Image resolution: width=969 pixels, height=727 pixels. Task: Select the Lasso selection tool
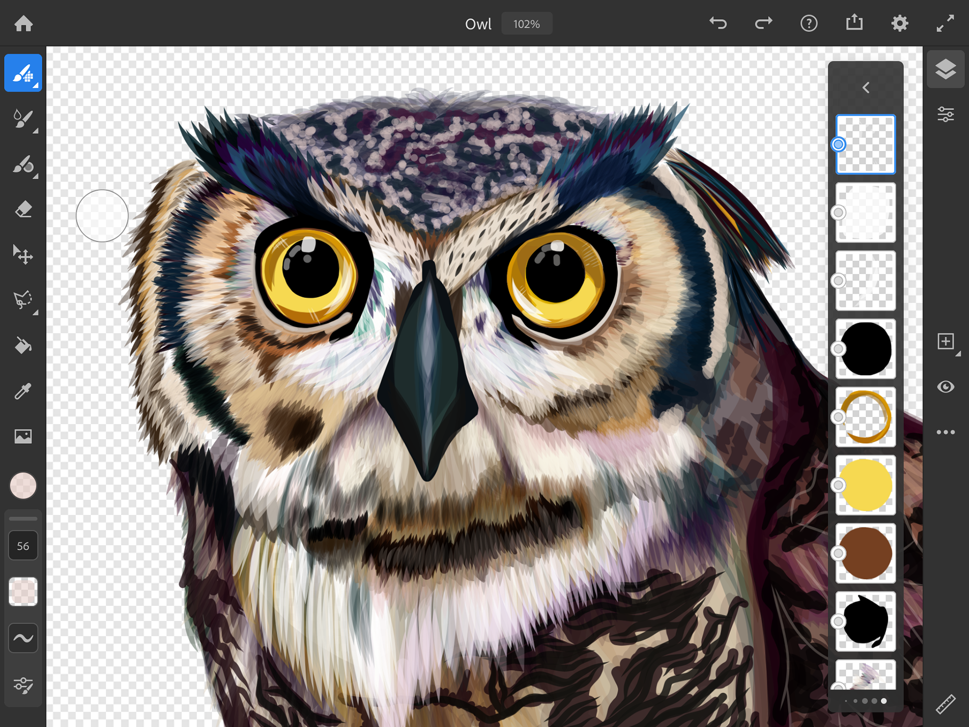(x=23, y=300)
